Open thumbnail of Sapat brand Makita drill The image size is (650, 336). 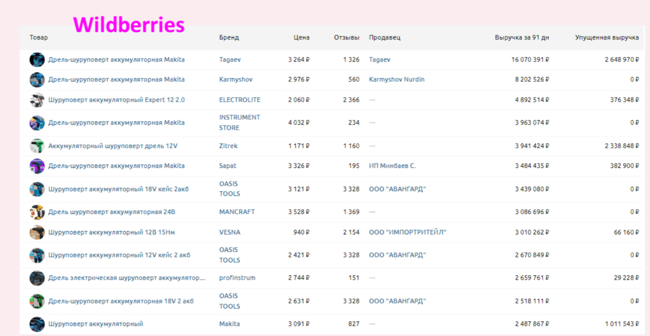coord(37,166)
